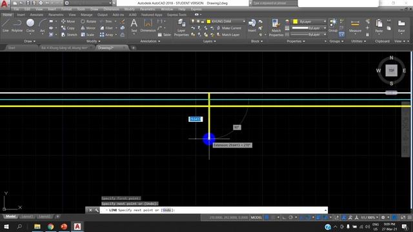This screenshot has height=232, width=413.
Task: Open Match Properties tool
Action: pyautogui.click(x=276, y=27)
